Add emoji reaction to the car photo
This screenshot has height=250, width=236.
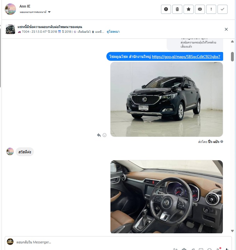pos(105,135)
